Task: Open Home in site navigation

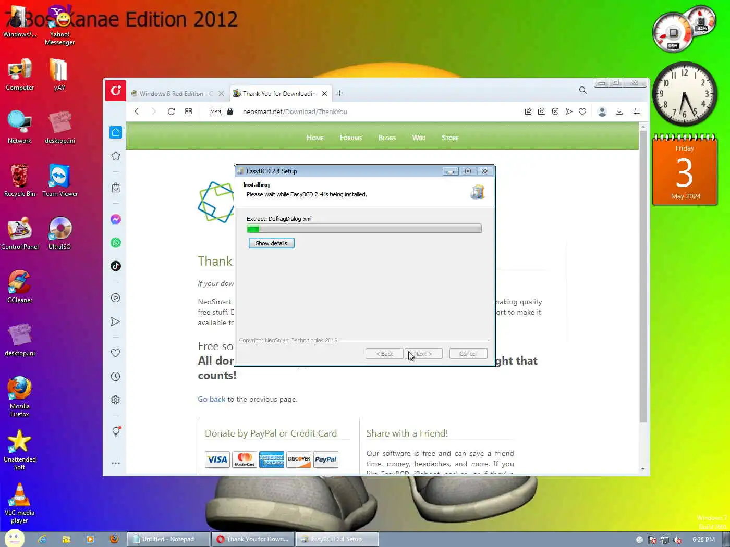Action: (x=315, y=138)
